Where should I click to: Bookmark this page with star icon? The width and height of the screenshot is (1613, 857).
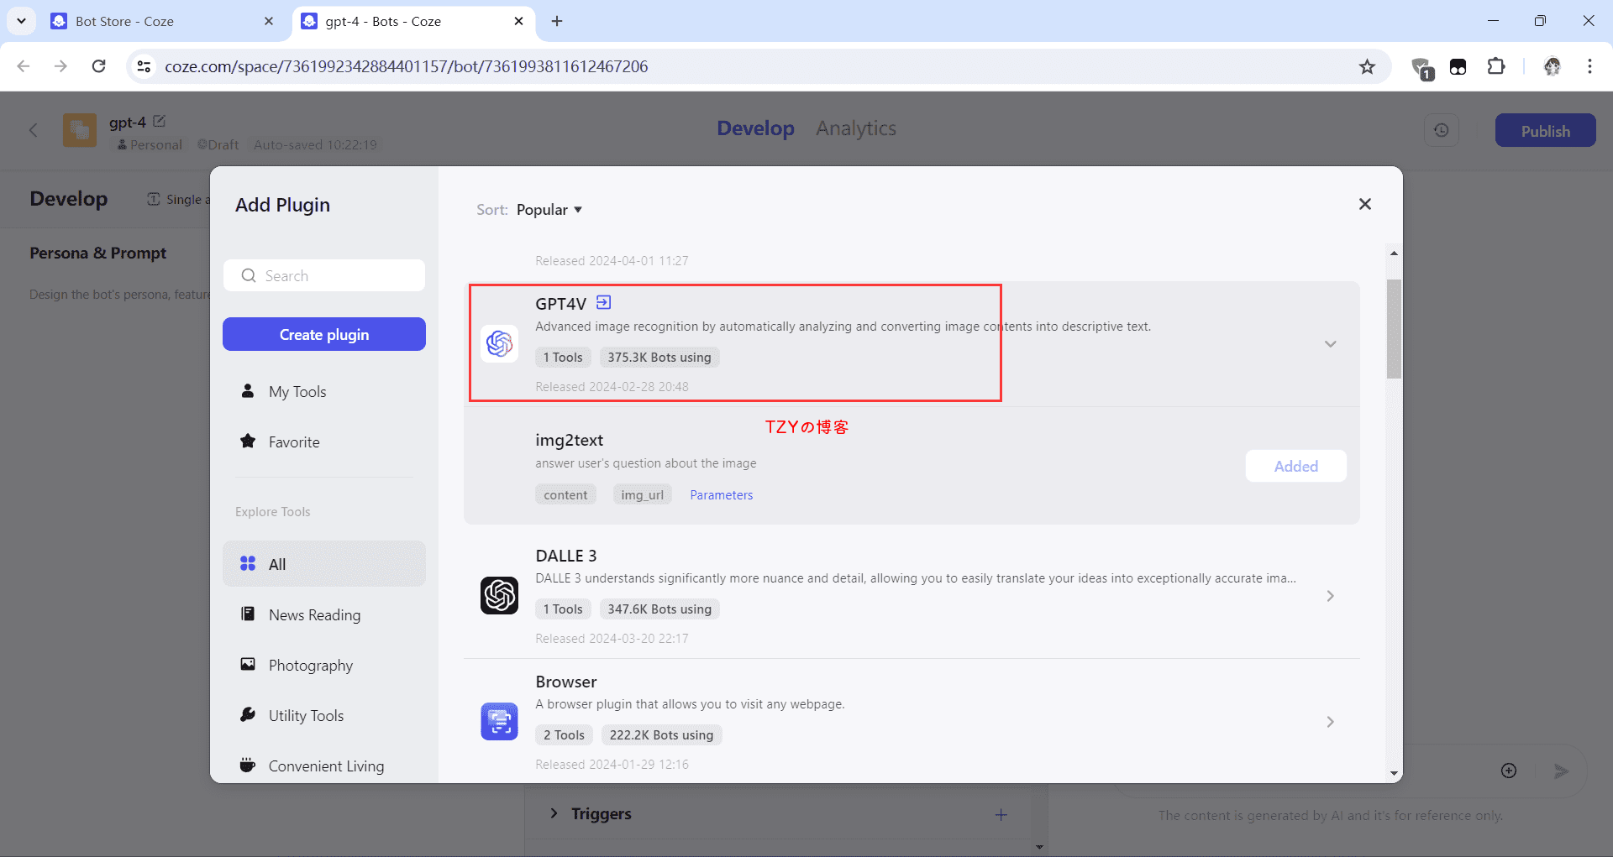[1367, 66]
